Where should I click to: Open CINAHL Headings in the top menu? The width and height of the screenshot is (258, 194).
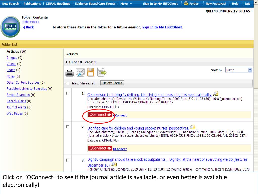(58, 4)
